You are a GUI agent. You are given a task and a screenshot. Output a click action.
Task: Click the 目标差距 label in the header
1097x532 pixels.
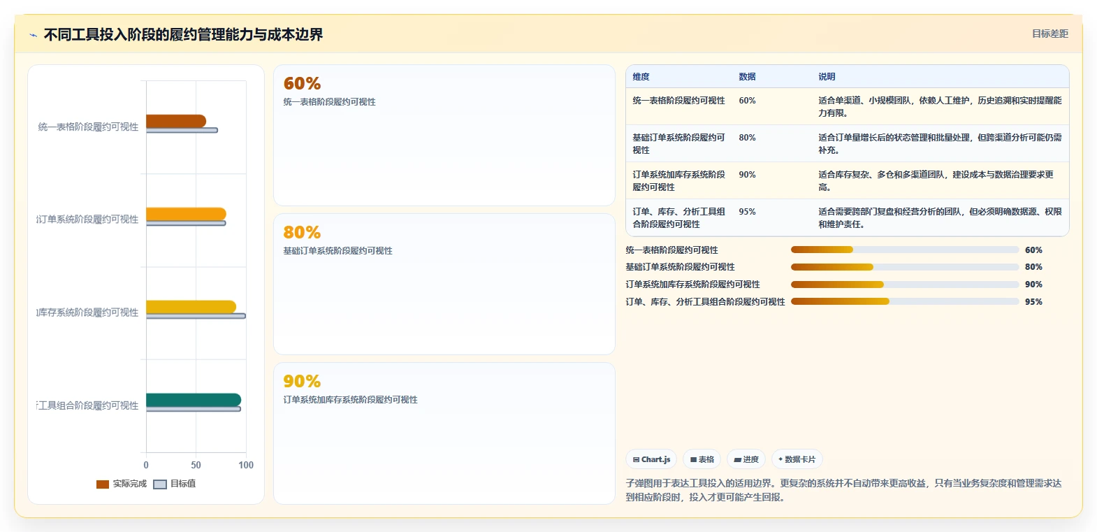click(x=1050, y=34)
